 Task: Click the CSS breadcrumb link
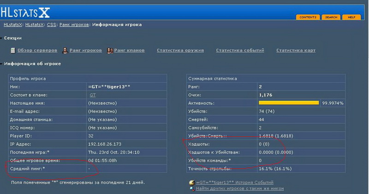click(x=51, y=24)
